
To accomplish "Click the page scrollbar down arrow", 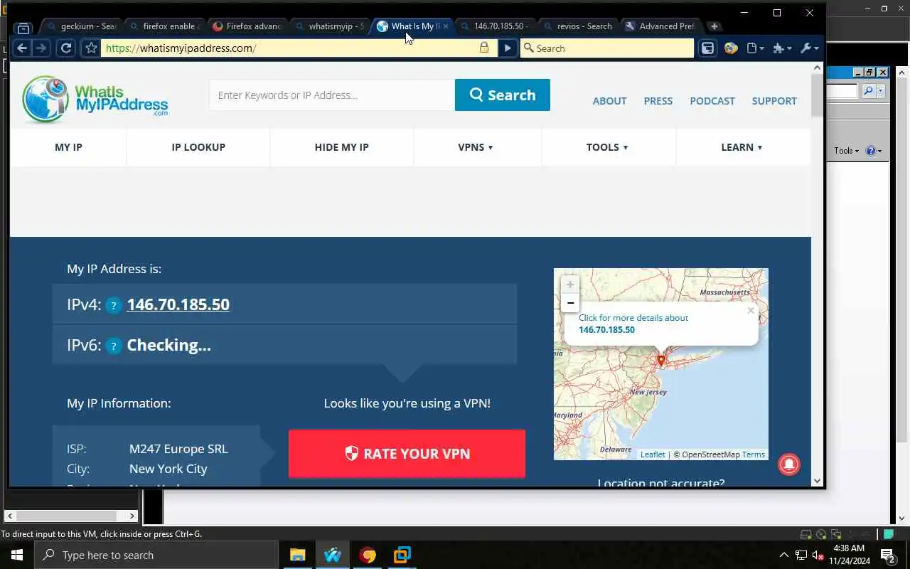I will coord(818,481).
